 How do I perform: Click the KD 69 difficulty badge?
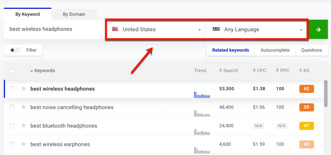click(307, 144)
